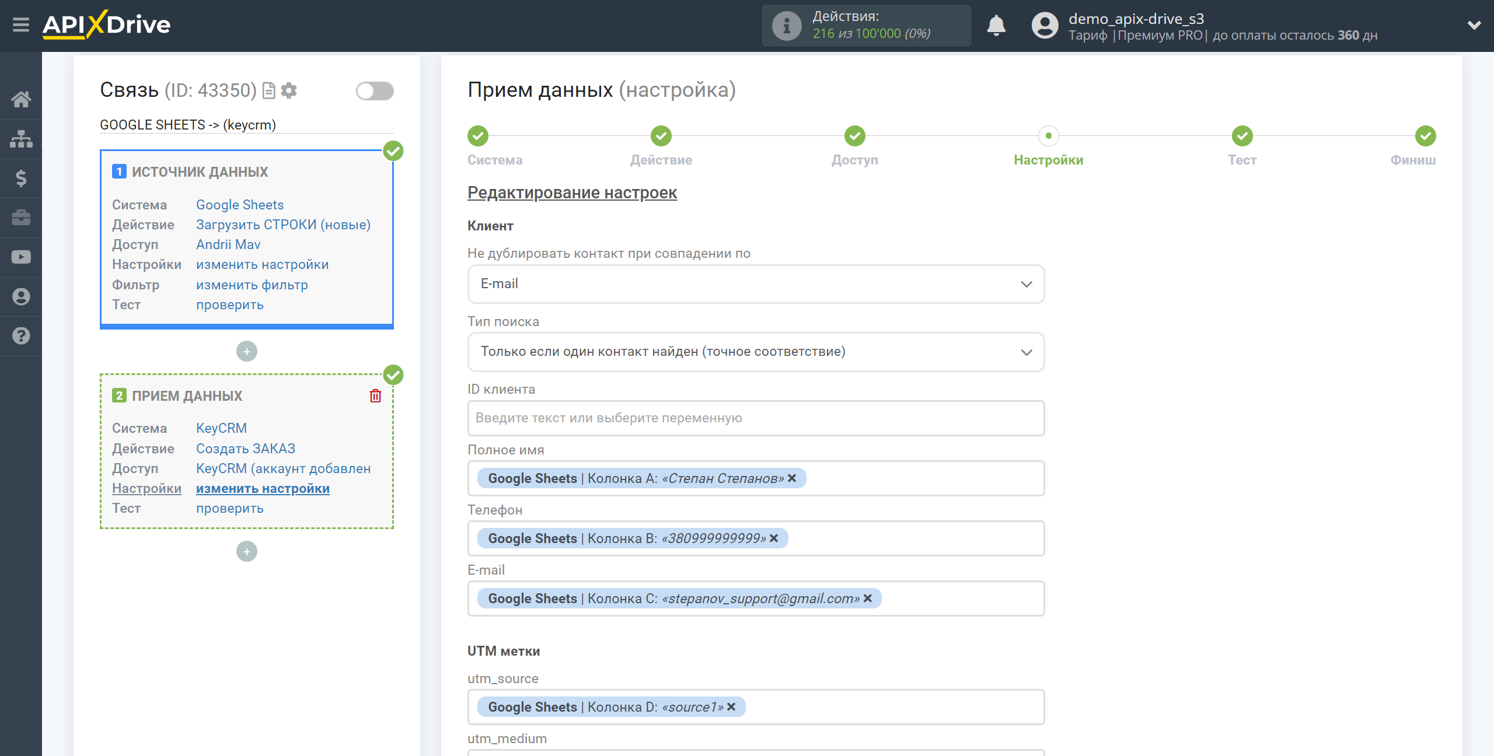
Task: Click source проверить test link
Action: click(x=230, y=304)
